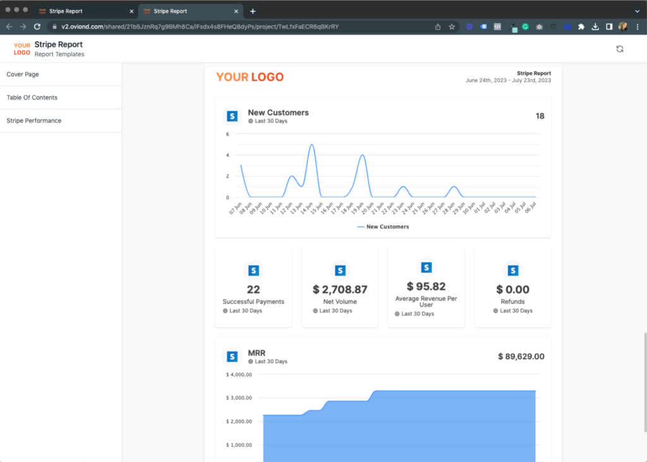Viewport: 647px width, 462px height.
Task: Switch to the first Stripe Report tab
Action: tap(85, 11)
